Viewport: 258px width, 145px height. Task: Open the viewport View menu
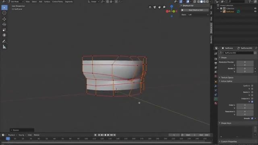[28, 2]
